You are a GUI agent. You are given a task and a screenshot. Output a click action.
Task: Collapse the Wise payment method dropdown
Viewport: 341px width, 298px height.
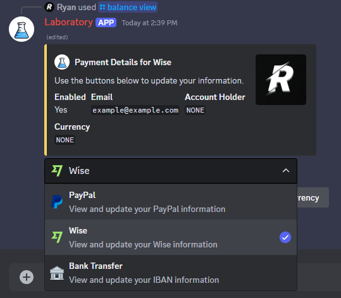[171, 171]
